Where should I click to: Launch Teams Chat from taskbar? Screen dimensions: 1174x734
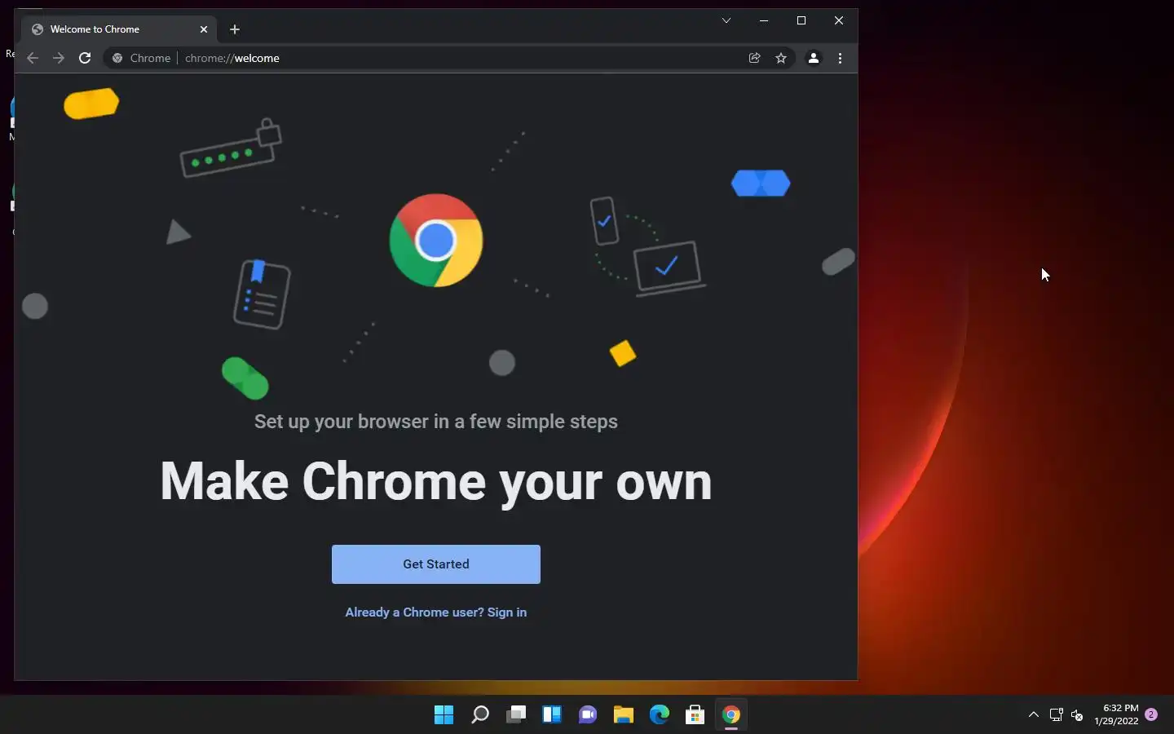pyautogui.click(x=588, y=715)
